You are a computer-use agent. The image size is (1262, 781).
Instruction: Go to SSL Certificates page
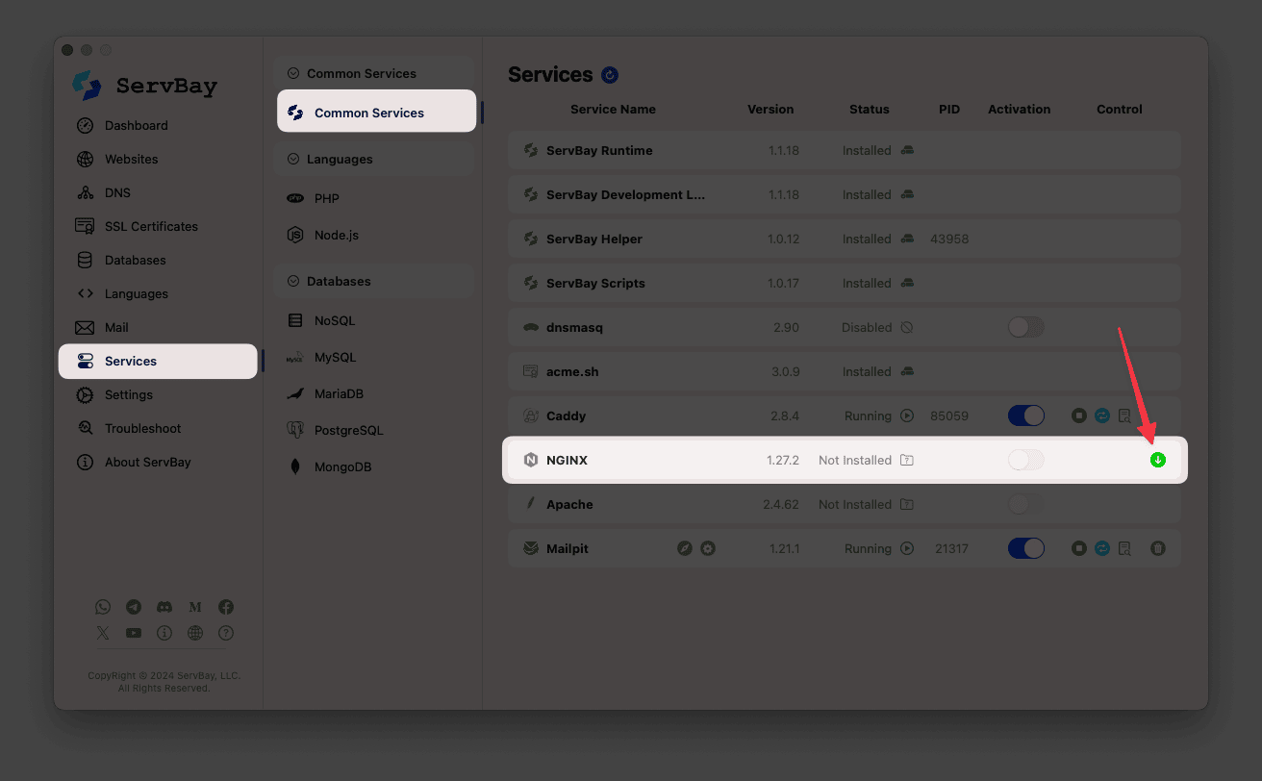point(151,226)
